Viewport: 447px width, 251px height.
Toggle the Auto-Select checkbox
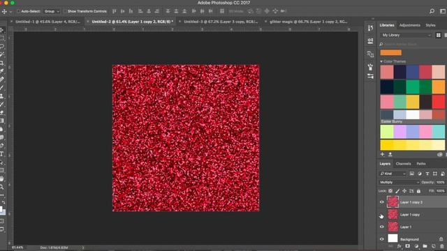(19, 11)
